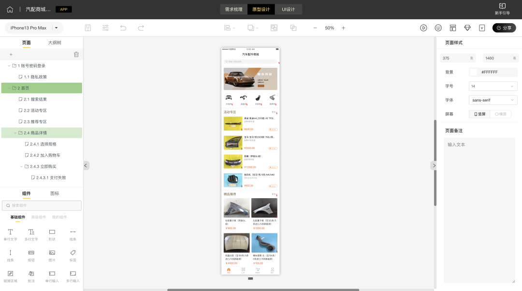
Task: Zoom in with the plus button
Action: click(343, 28)
